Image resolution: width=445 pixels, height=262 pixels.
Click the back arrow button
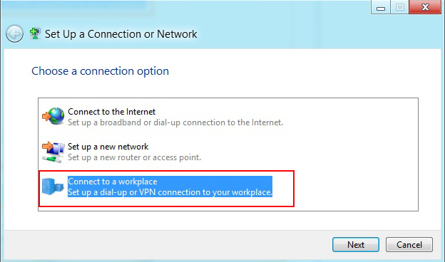point(14,34)
